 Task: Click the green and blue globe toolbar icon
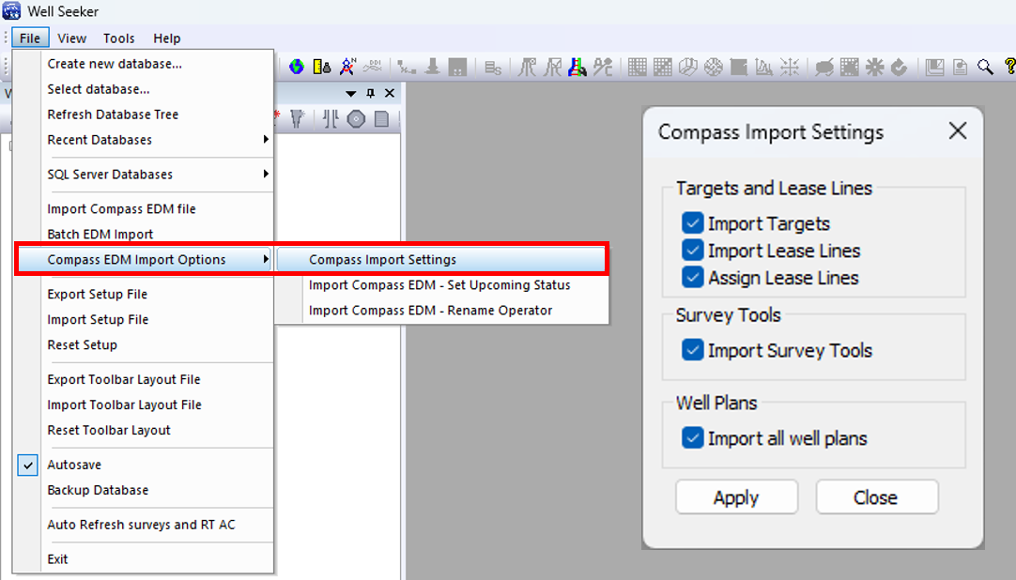pyautogui.click(x=297, y=67)
